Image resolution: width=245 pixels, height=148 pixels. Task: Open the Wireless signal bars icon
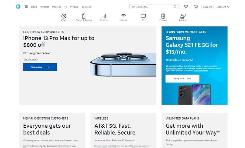(x=104, y=17)
